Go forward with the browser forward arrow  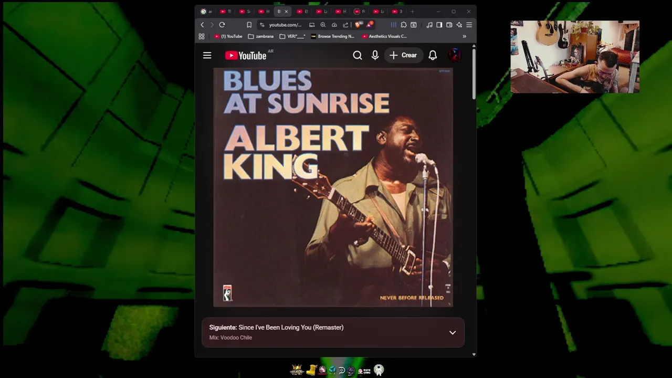pos(212,25)
